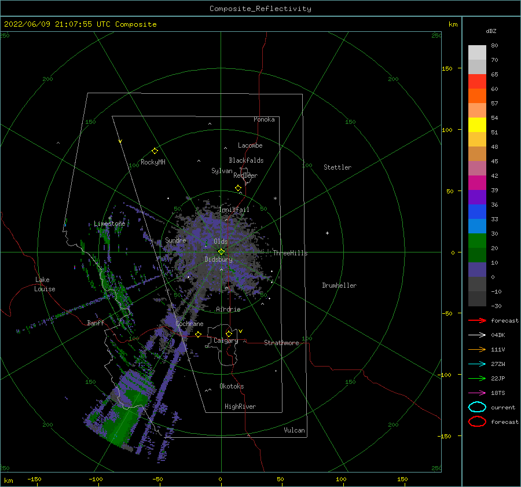
Task: Click the Blackfalds city label
Action: click(x=246, y=160)
